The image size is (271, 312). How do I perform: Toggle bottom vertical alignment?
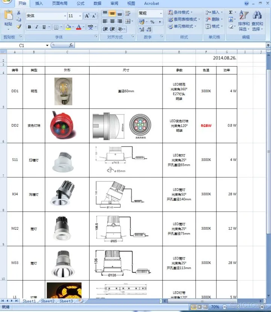tap(120, 13)
